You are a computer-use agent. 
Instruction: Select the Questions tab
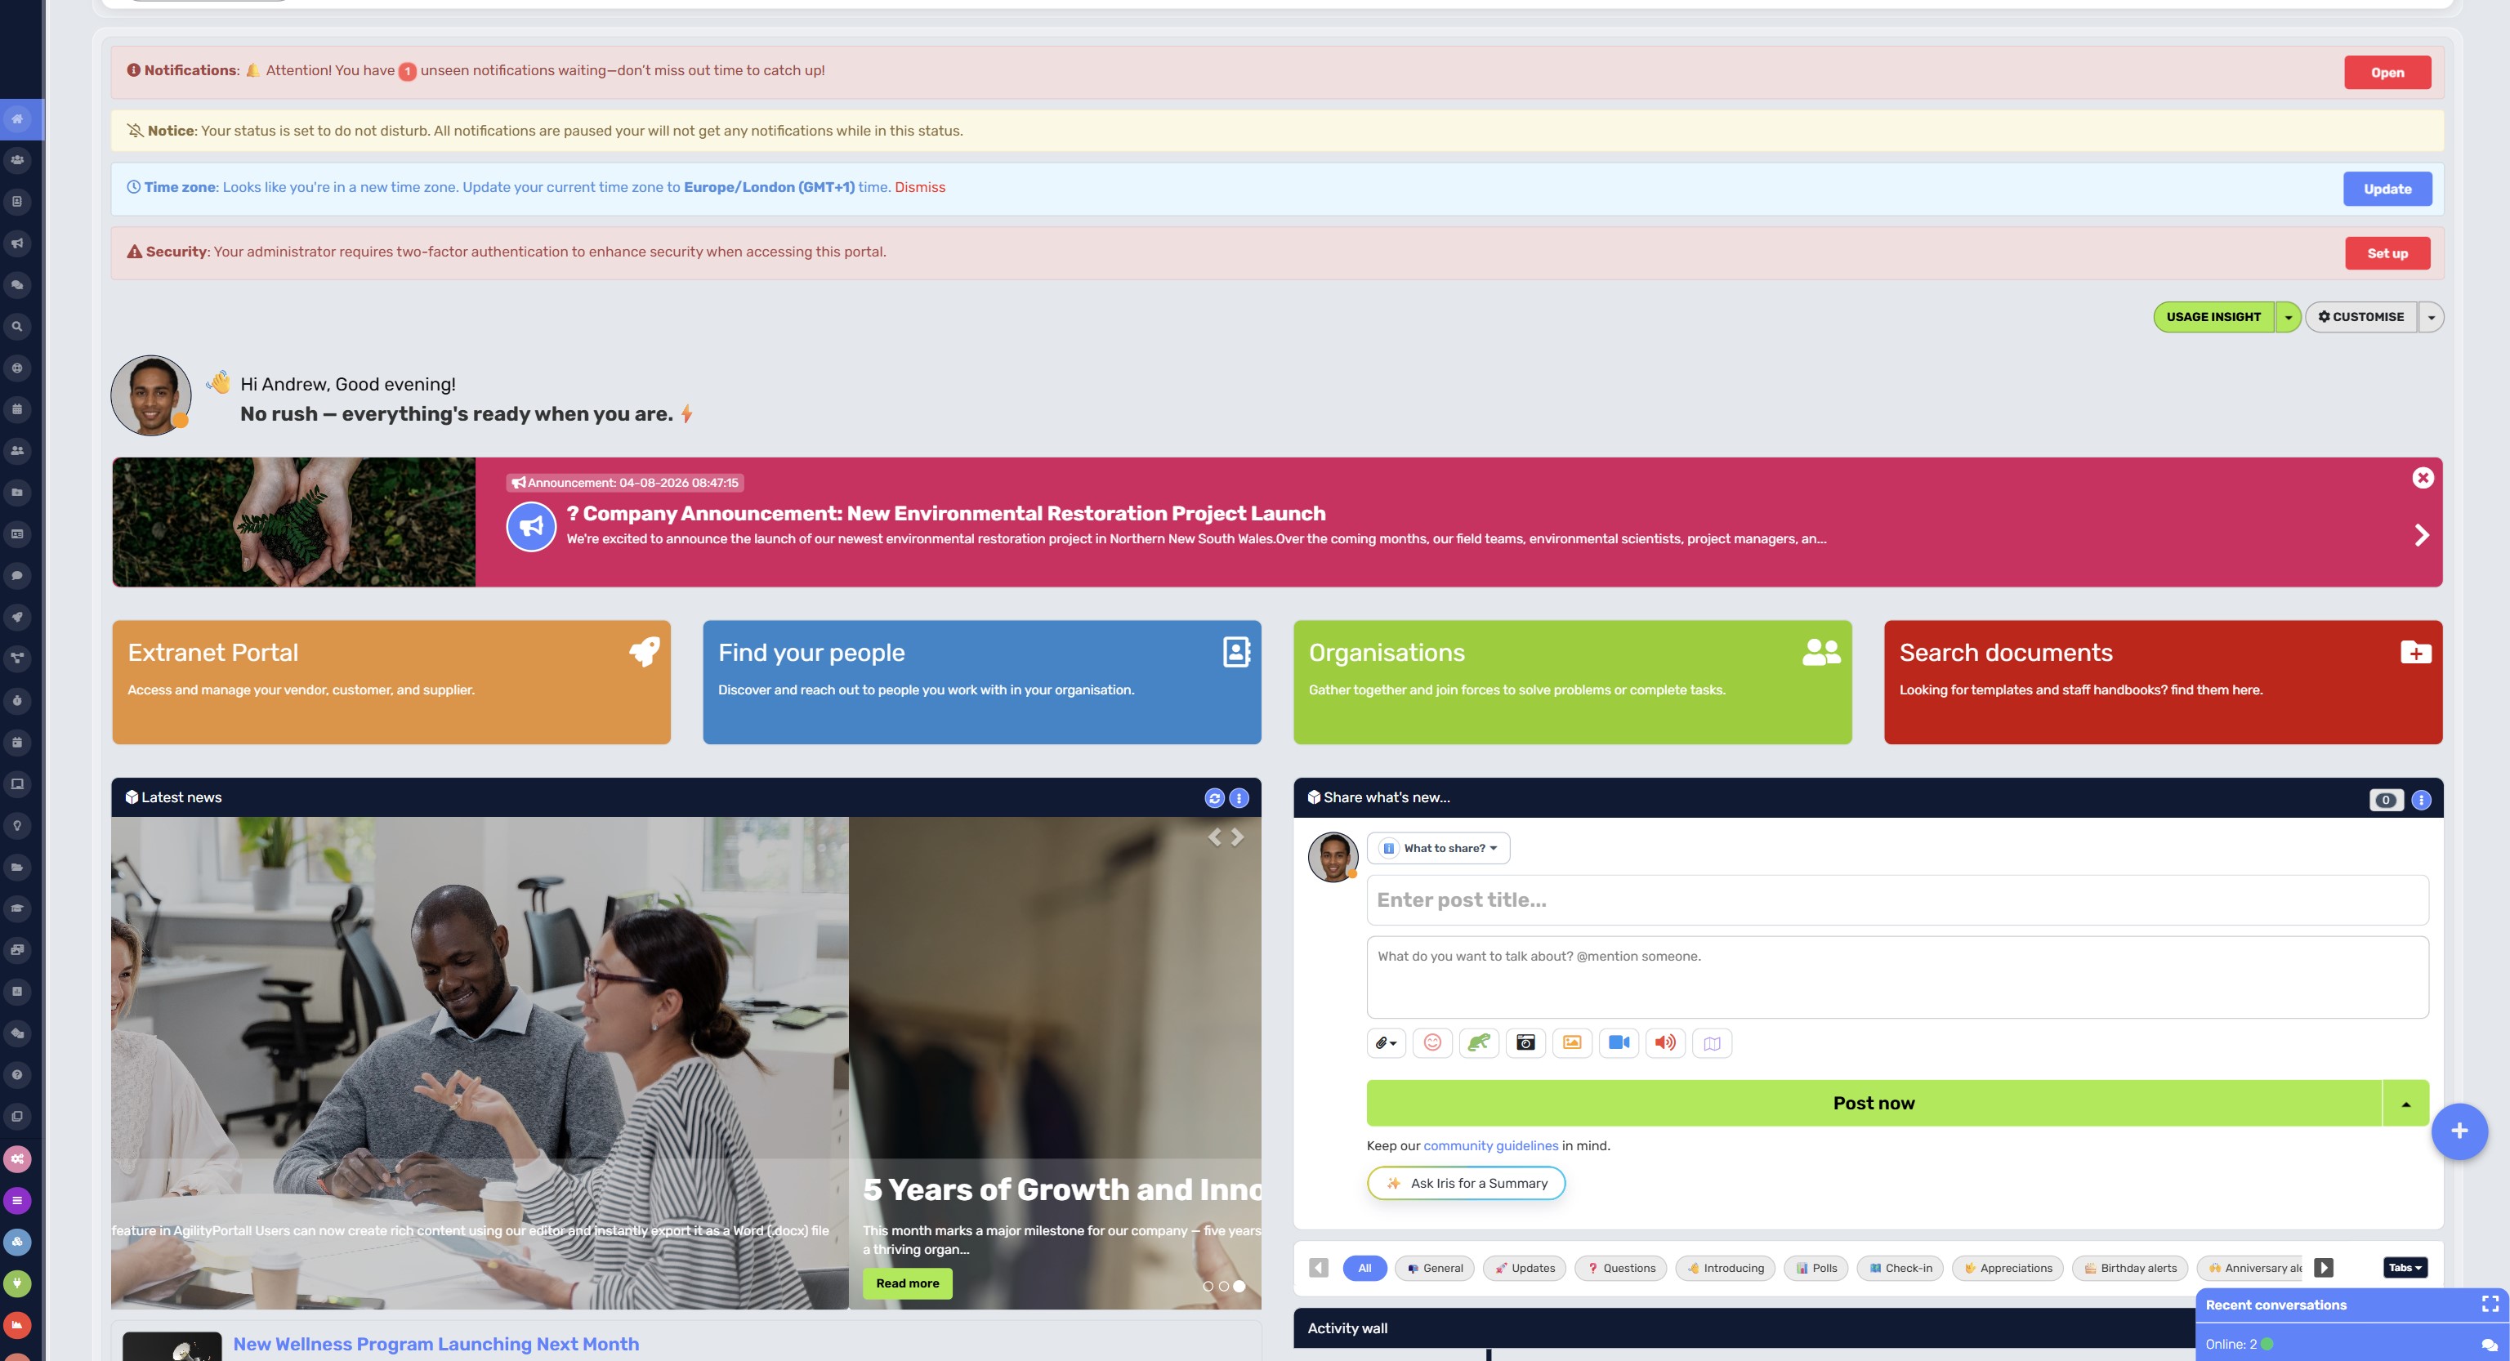[x=1620, y=1268]
